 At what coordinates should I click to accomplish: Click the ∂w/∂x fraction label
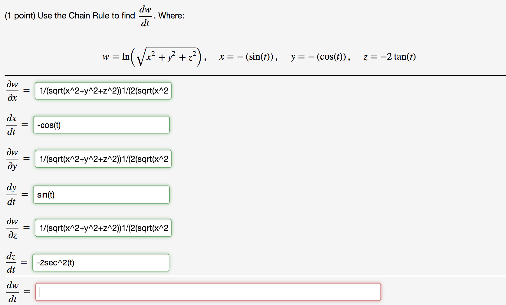[12, 91]
